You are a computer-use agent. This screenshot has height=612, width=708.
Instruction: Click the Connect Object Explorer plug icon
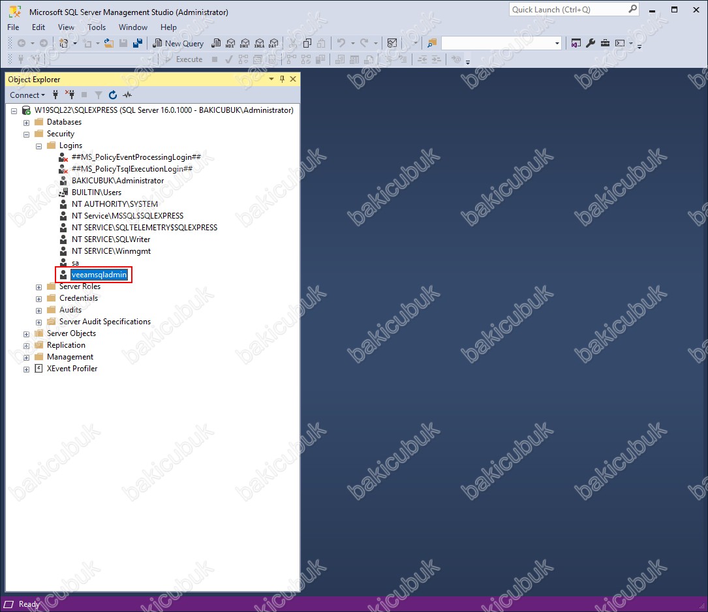pyautogui.click(x=55, y=95)
